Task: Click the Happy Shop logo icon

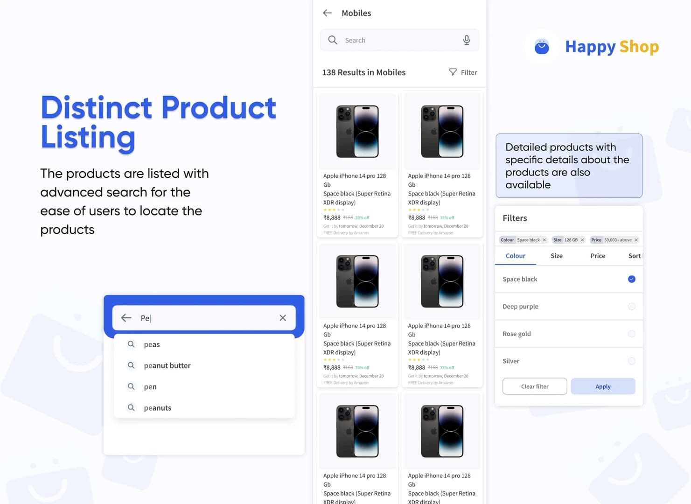Action: (542, 47)
